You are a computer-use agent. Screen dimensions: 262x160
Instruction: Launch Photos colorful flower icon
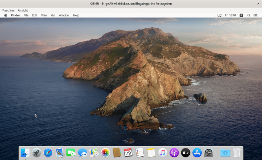(x=105, y=153)
